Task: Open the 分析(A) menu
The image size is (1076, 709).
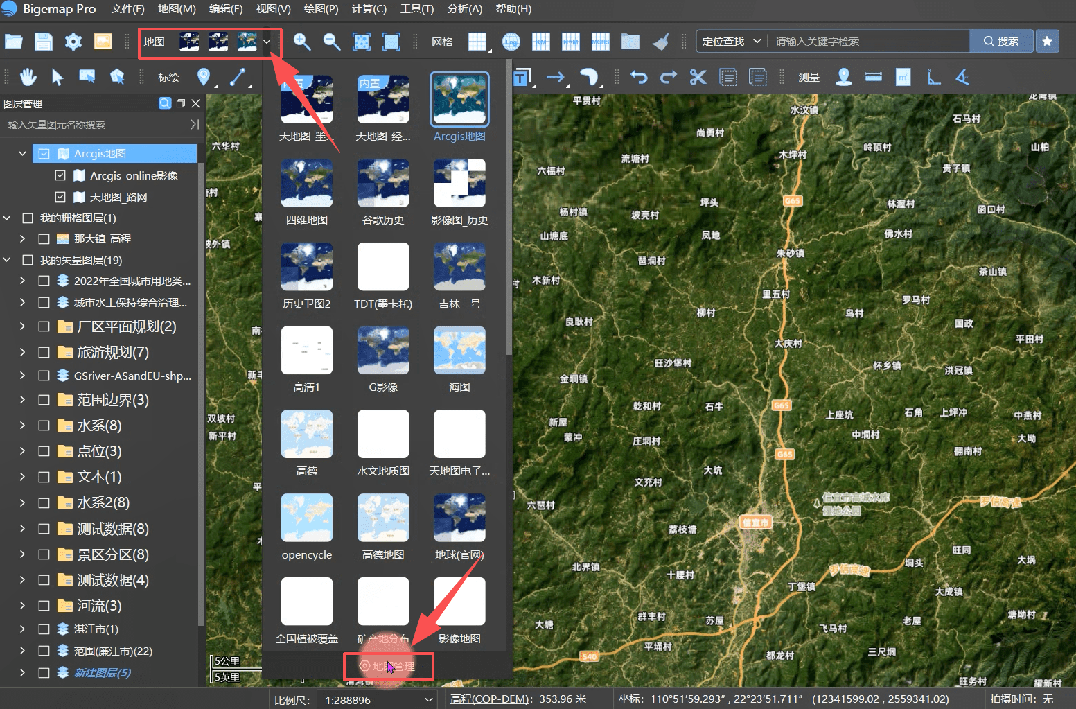Action: [465, 9]
